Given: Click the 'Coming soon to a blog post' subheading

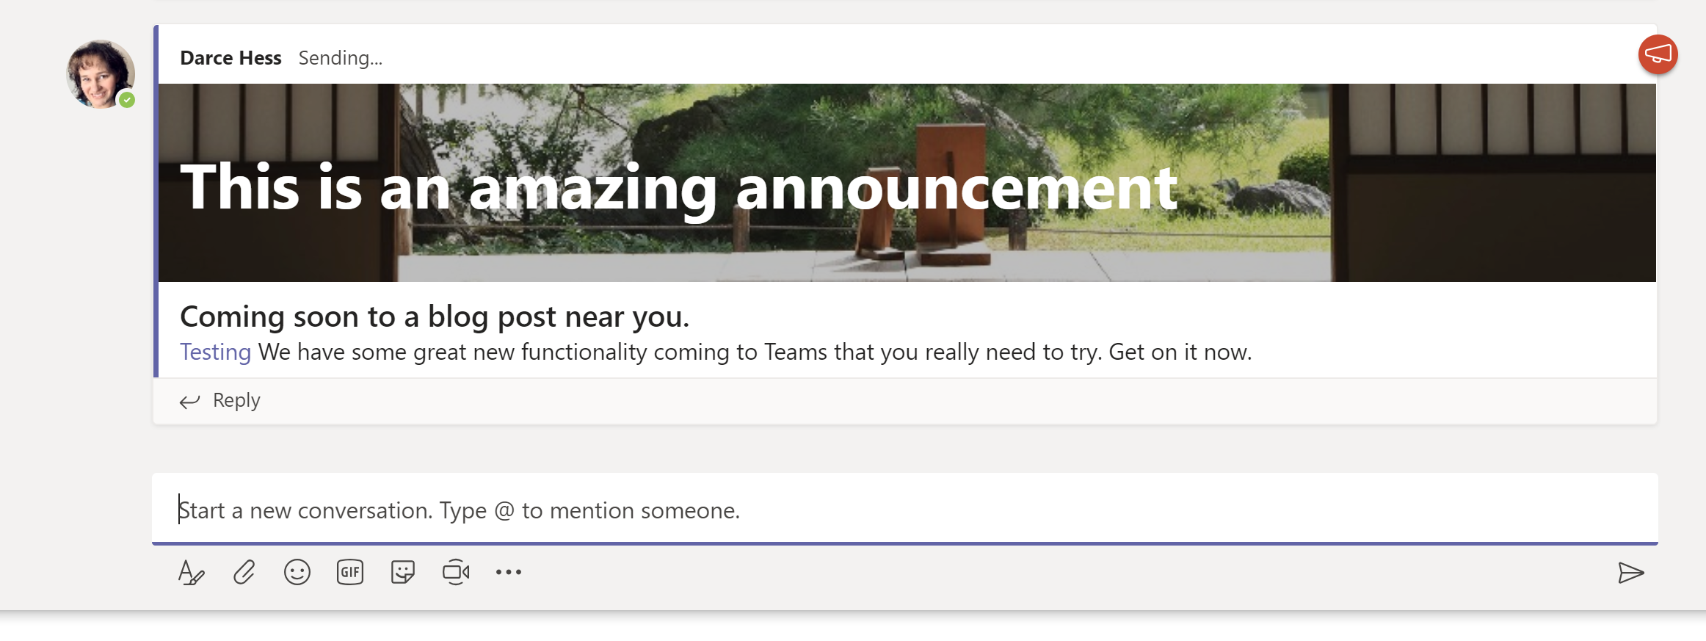Looking at the screenshot, I should tap(435, 316).
